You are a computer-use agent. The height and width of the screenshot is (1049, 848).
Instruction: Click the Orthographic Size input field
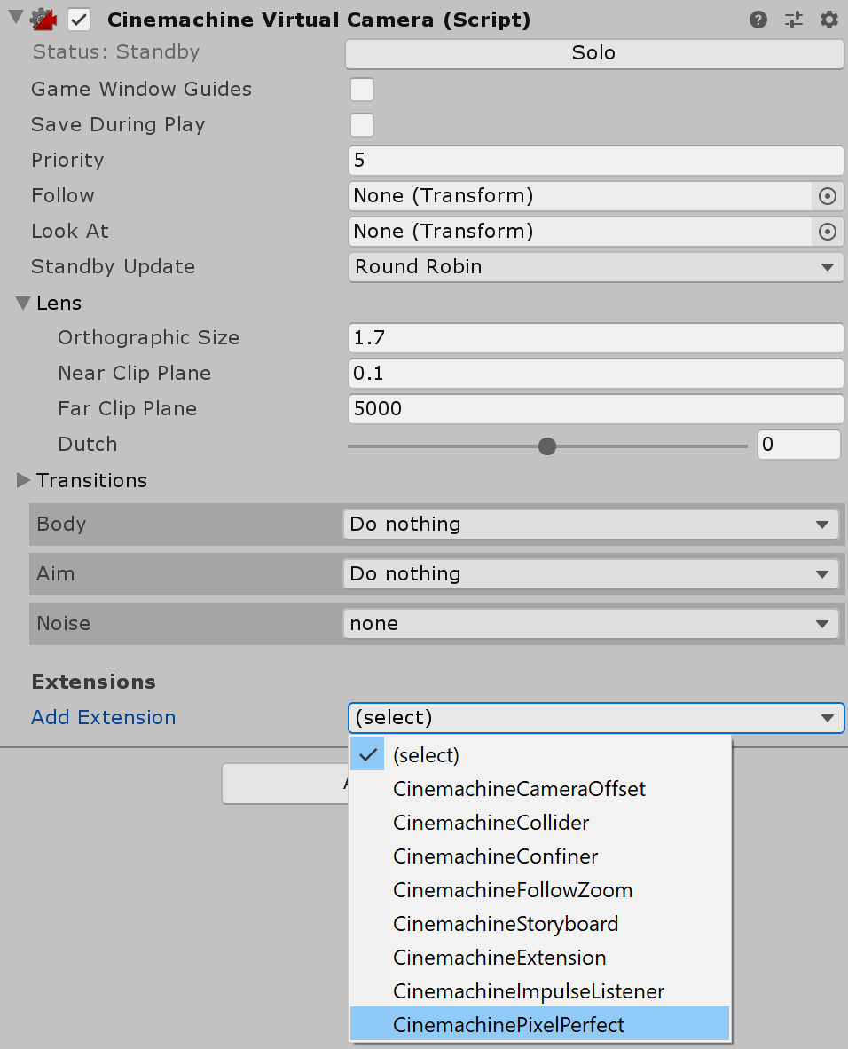pyautogui.click(x=594, y=338)
